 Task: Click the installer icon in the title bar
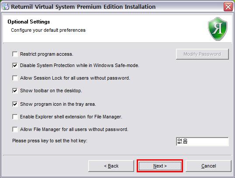[6, 7]
